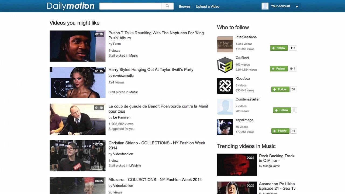345x194 pixels.
Task: Open the Grafikart profile name
Action: (242, 58)
